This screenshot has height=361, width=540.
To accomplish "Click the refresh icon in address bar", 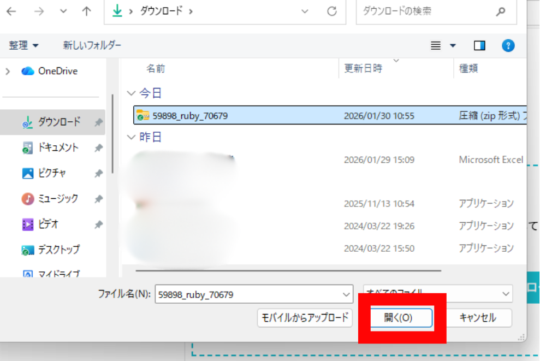I will tap(331, 11).
